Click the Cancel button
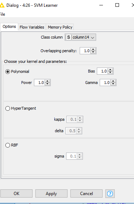 (x=86, y=194)
